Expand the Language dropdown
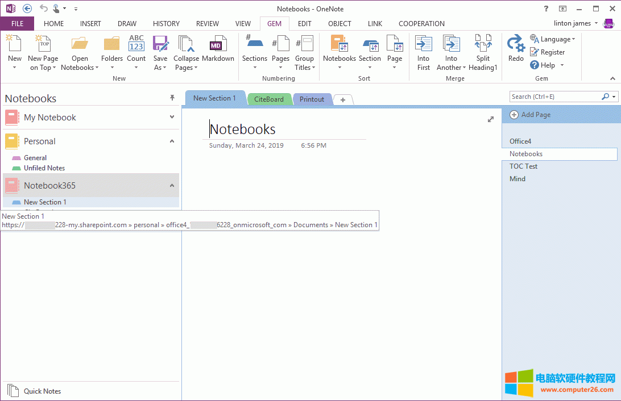The height and width of the screenshot is (401, 621). point(553,39)
